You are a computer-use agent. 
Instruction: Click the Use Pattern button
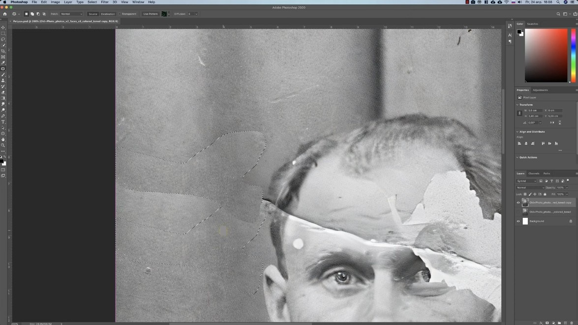[x=151, y=14]
